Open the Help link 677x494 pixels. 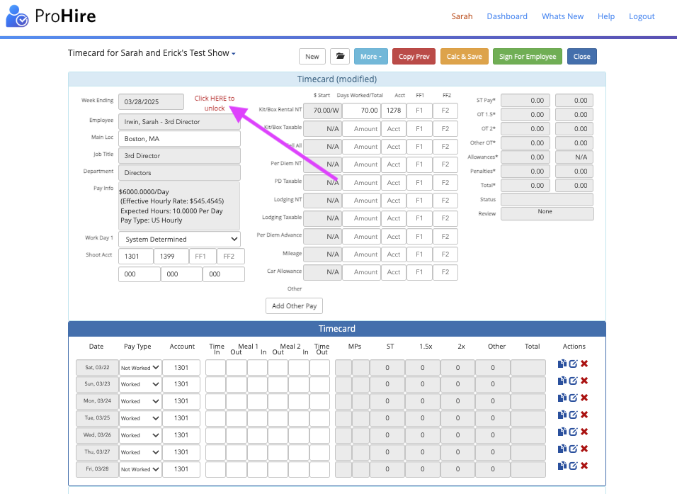[x=605, y=16]
